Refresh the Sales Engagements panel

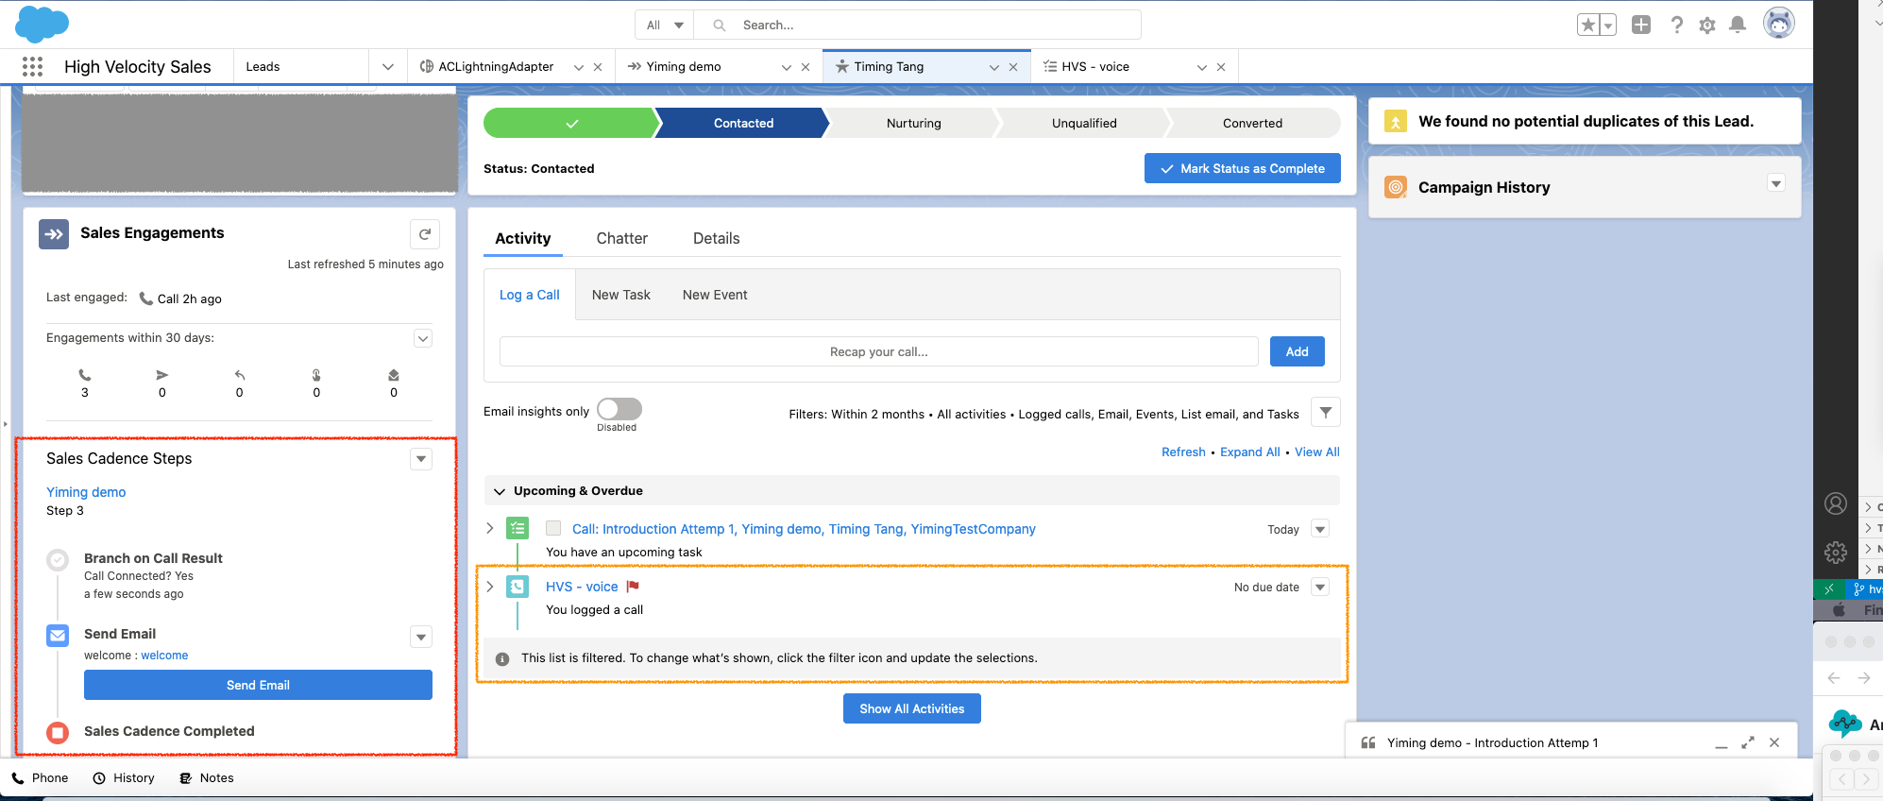tap(425, 234)
